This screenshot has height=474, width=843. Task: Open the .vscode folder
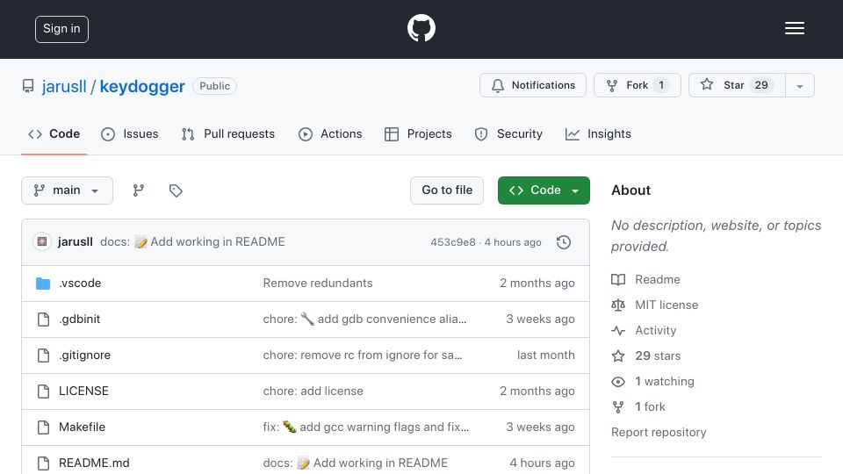(80, 284)
